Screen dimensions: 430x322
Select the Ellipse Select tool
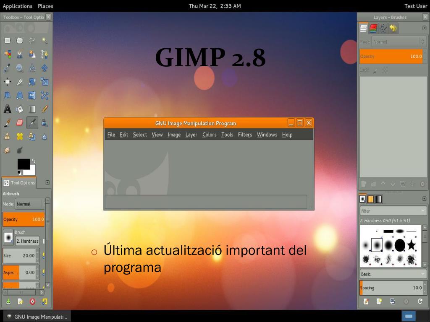point(19,41)
